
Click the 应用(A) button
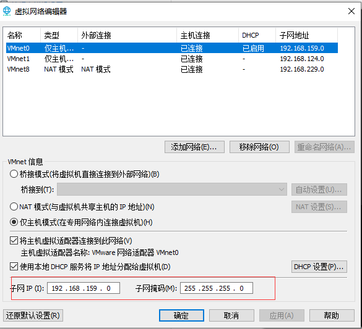point(282,315)
